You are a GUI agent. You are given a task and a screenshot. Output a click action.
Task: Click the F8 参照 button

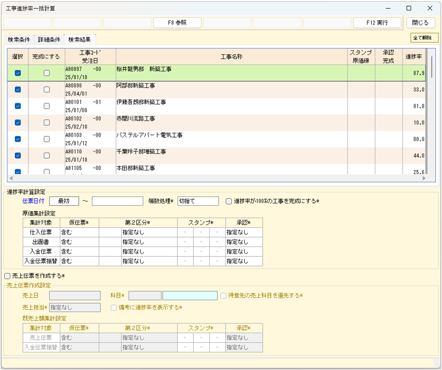tap(177, 23)
